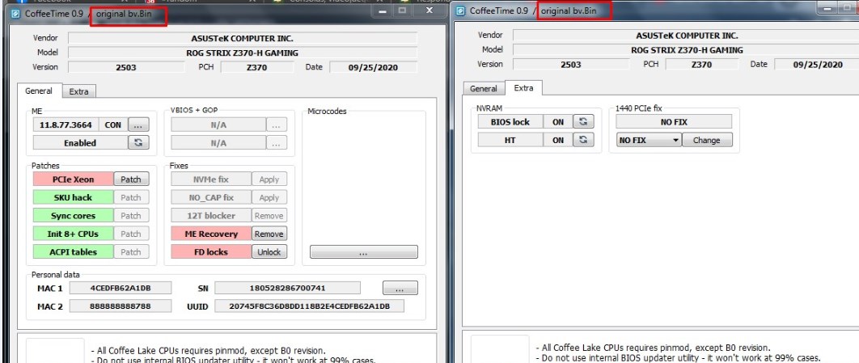This screenshot has height=363, width=859.
Task: Click Patch button for PCIe Xeon
Action: (x=131, y=179)
